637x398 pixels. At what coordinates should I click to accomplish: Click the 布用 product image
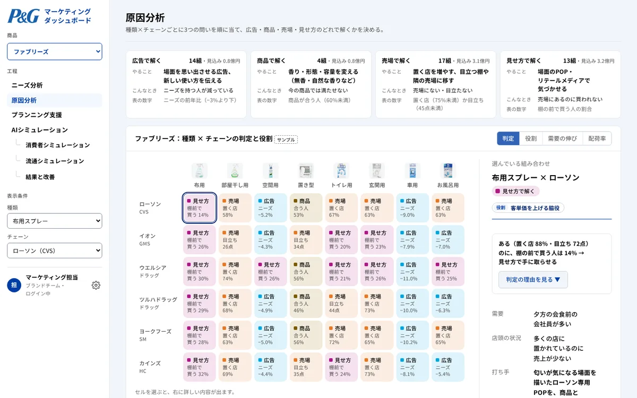(200, 171)
